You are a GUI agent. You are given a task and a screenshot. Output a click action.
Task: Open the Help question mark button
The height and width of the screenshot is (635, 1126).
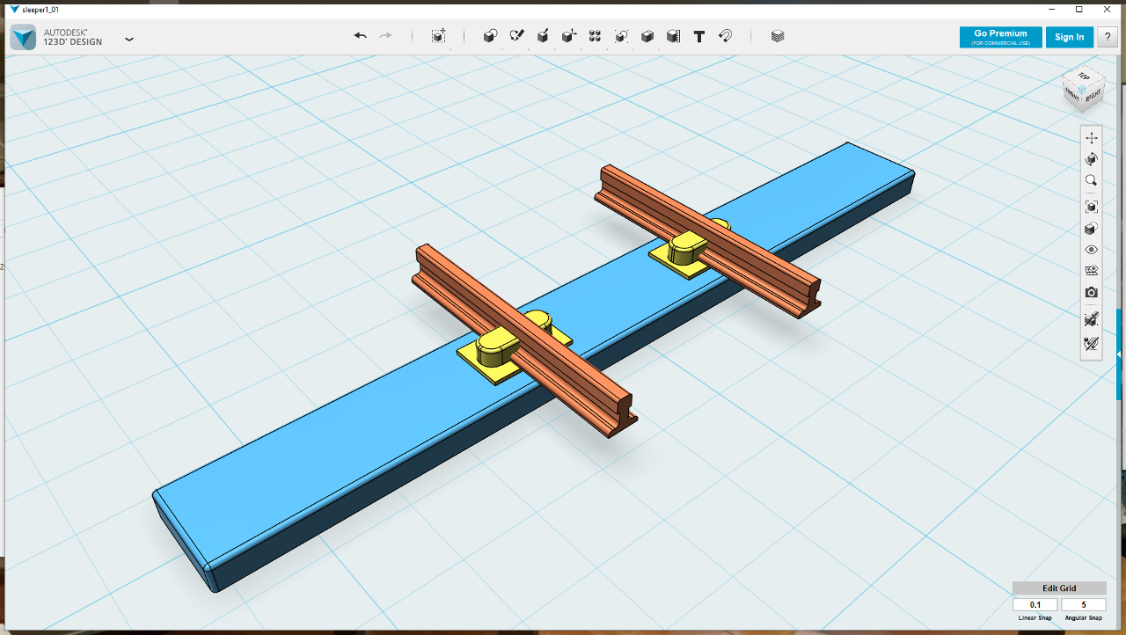pos(1107,37)
